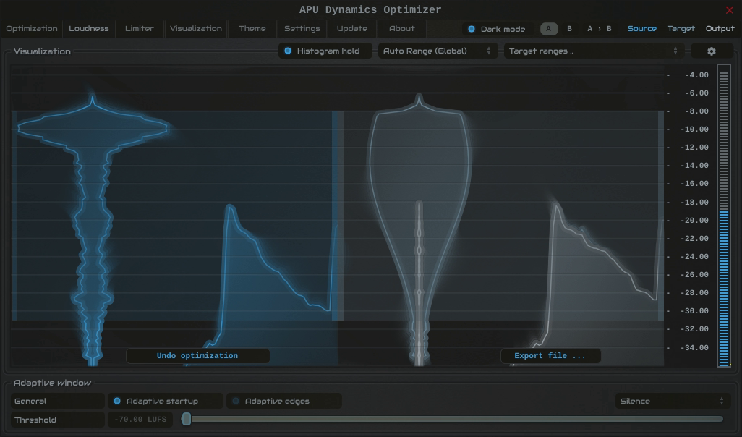The image size is (742, 437).
Task: Open the Auto Range (Global) dropdown
Action: click(x=438, y=51)
